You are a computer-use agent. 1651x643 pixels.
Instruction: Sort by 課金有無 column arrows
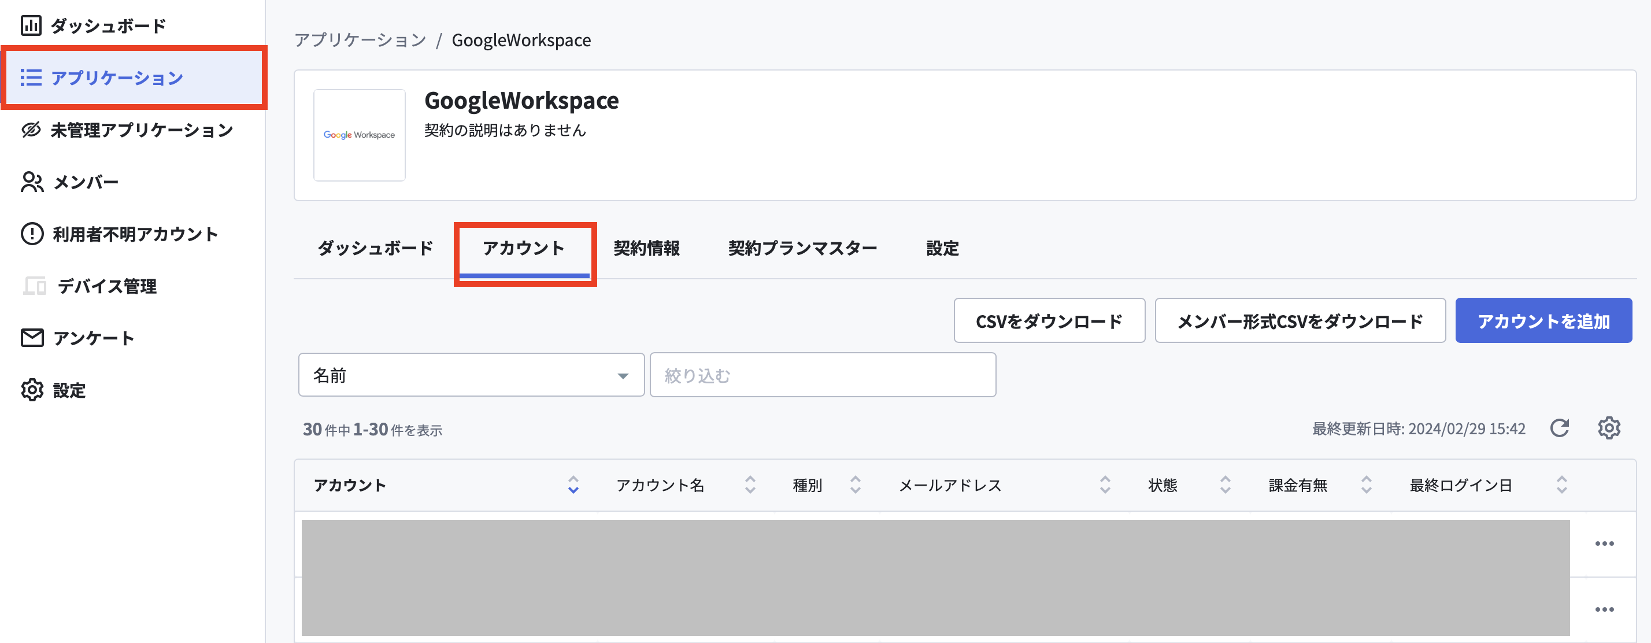coord(1366,485)
